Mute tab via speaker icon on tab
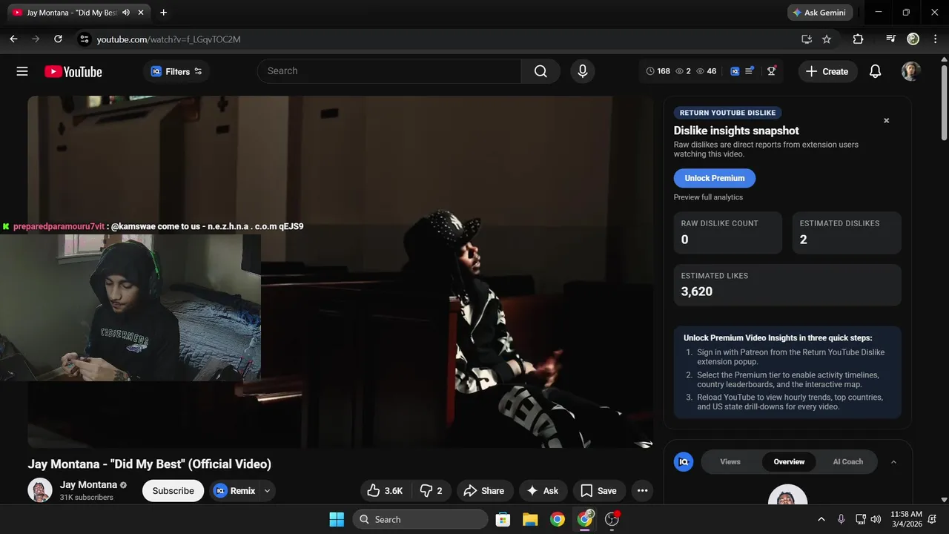The image size is (949, 534). (126, 13)
